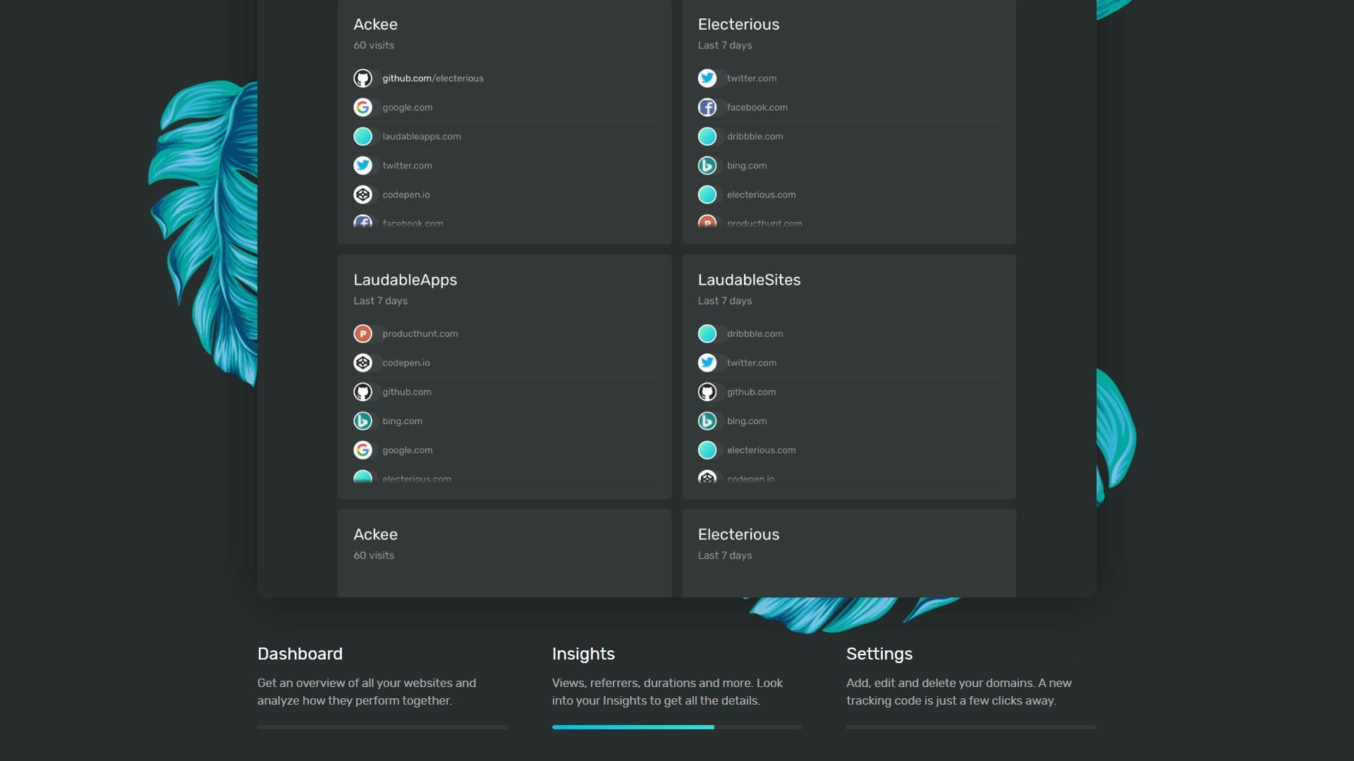
Task: Click the CodePen icon in the top Ackee card
Action: coord(362,194)
